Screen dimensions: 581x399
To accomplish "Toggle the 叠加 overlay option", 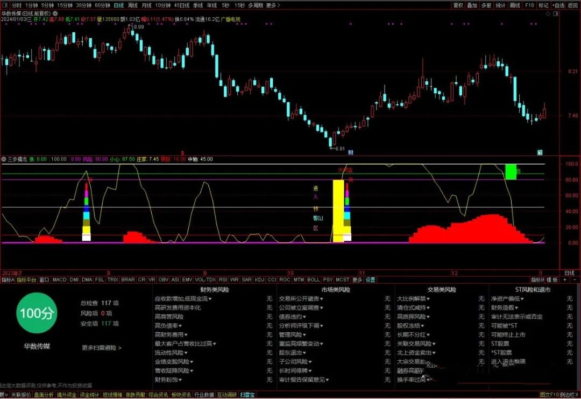I will tap(472, 5).
